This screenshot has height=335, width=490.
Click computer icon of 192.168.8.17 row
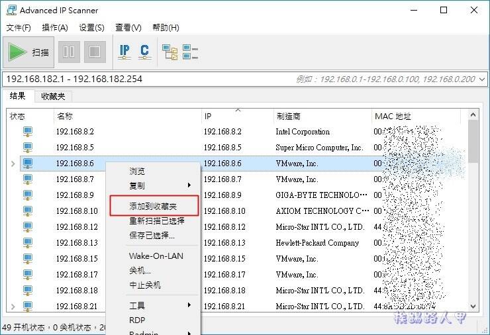(x=28, y=275)
